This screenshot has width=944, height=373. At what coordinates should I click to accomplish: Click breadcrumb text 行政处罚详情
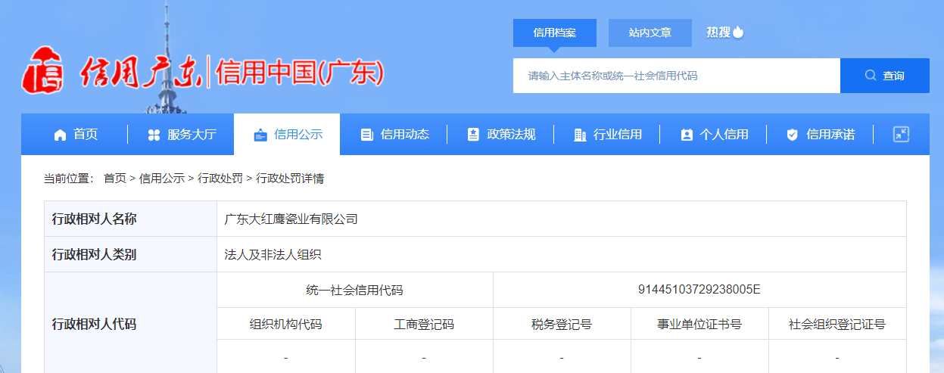(x=290, y=179)
